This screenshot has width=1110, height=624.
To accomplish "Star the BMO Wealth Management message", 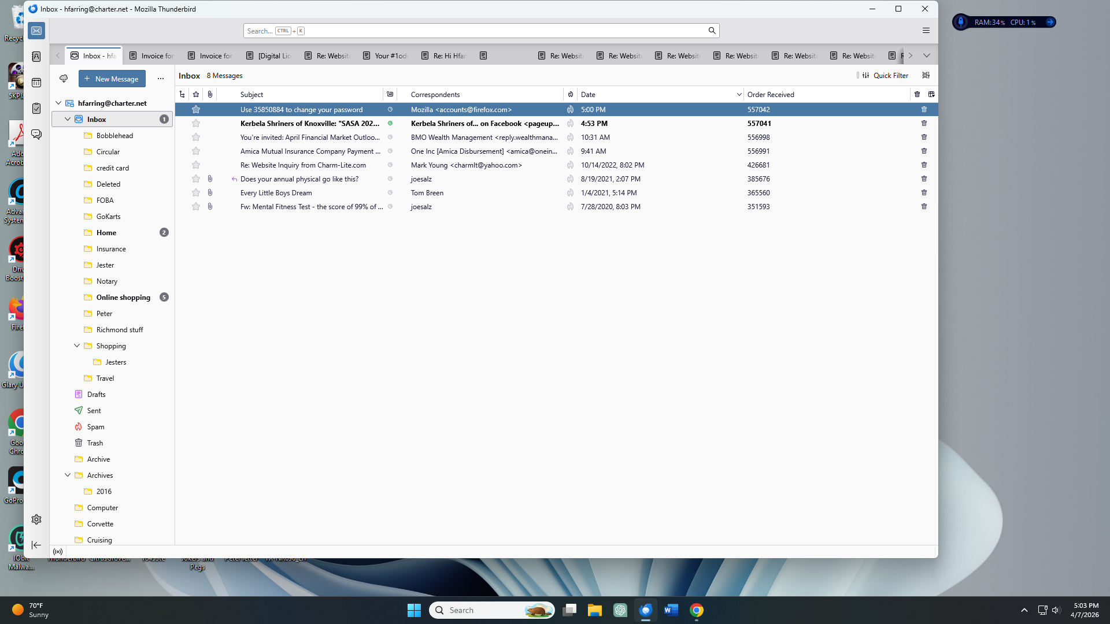I will [196, 137].
